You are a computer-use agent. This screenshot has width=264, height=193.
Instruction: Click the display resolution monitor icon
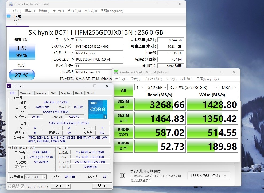click(122, 176)
